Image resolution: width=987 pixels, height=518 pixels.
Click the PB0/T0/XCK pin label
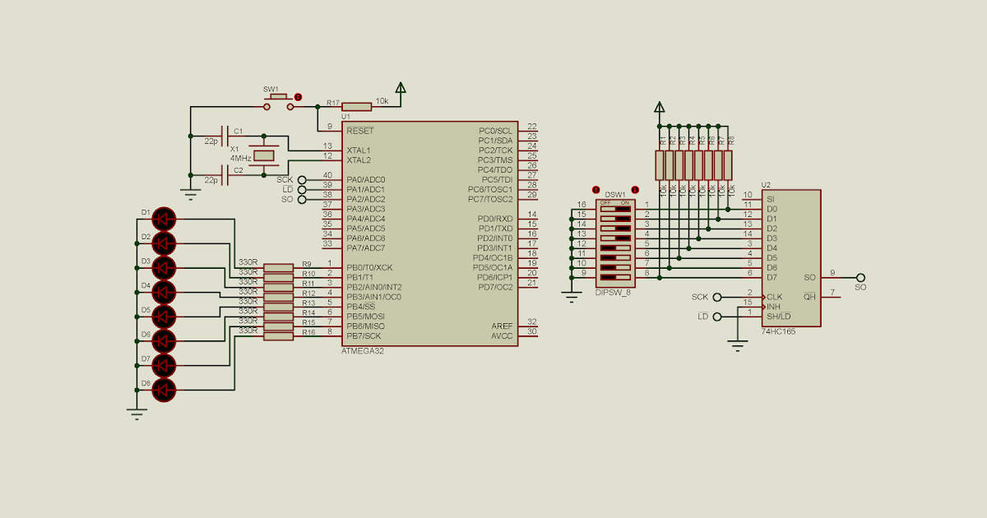370,267
